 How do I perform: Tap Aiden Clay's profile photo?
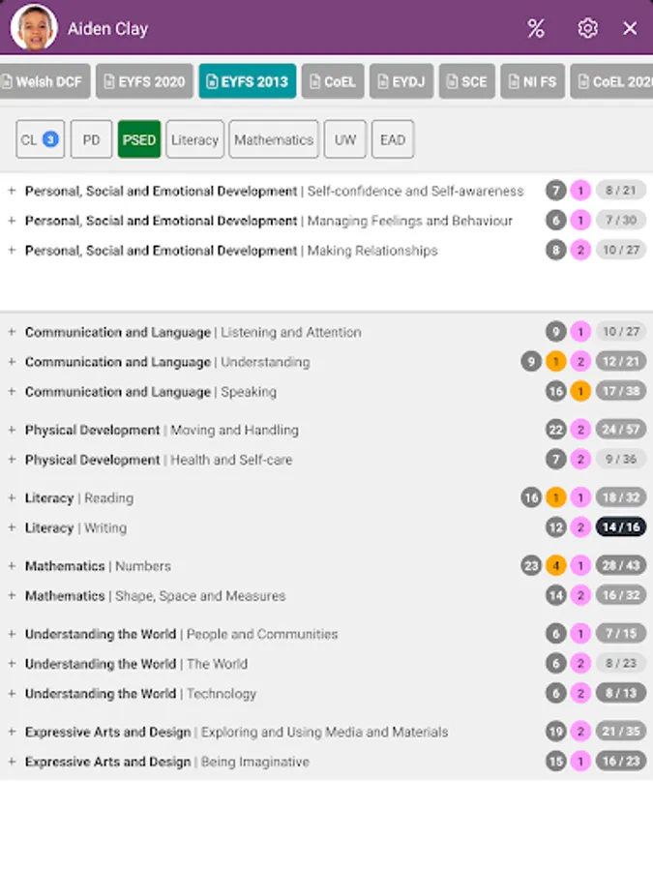(34, 28)
